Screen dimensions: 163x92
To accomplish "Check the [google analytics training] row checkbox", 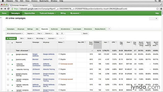I will point(8,74).
